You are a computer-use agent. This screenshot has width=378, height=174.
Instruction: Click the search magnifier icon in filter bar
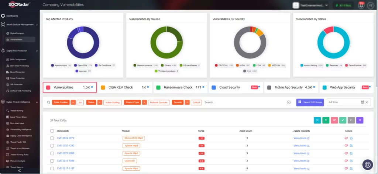point(49,102)
